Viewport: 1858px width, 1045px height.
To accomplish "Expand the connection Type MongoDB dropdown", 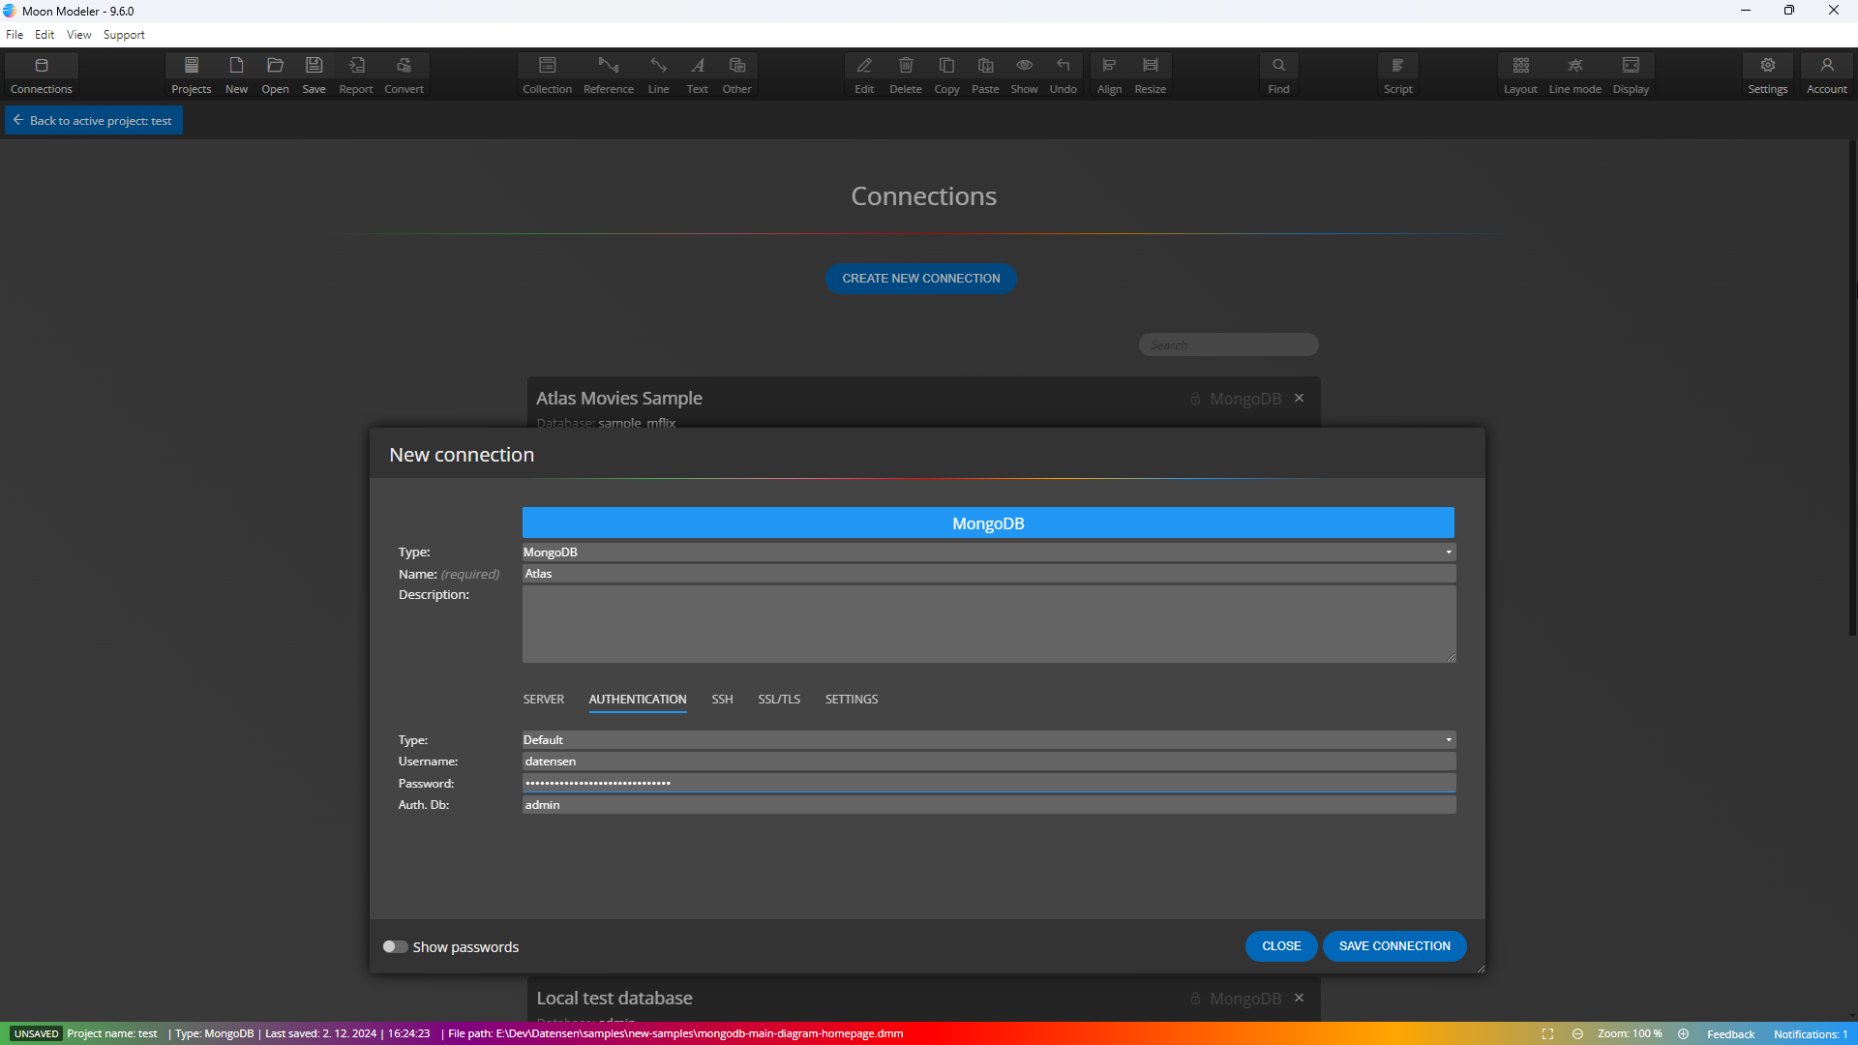I will [x=988, y=552].
